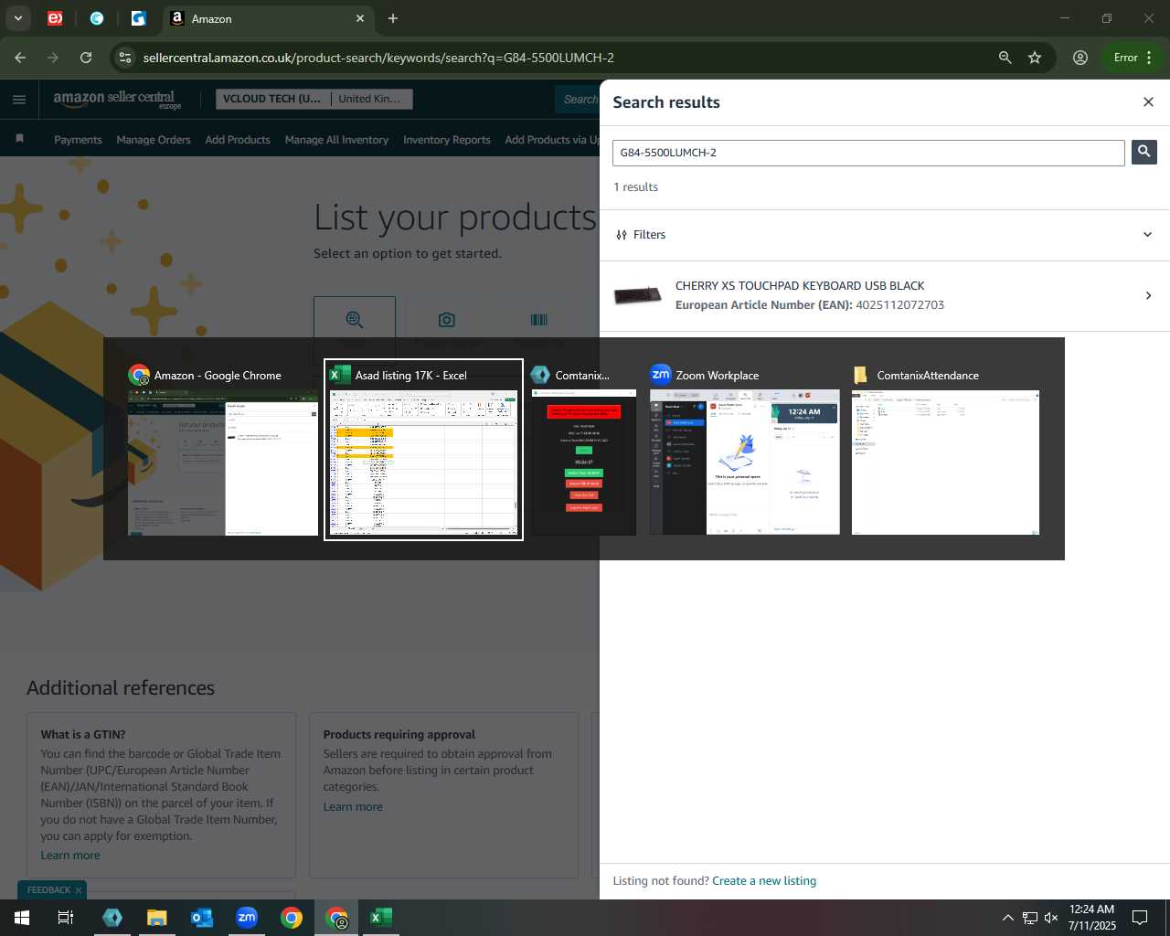Click the Filters sliders icon
The width and height of the screenshot is (1170, 936).
point(622,235)
